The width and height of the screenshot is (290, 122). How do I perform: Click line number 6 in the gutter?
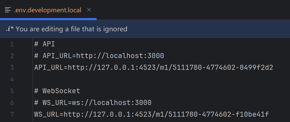(x=12, y=103)
